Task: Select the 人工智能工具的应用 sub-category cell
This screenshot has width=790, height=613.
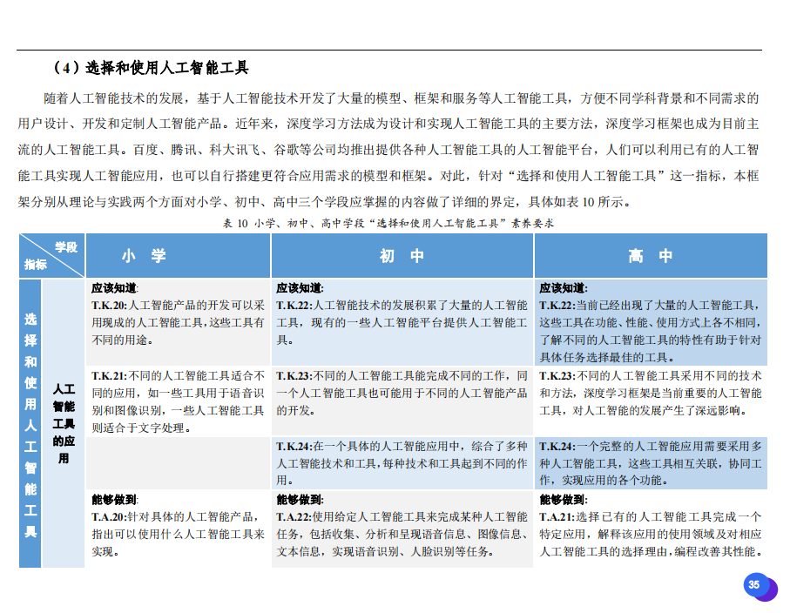Action: [64, 424]
